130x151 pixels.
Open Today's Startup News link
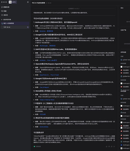47,100
